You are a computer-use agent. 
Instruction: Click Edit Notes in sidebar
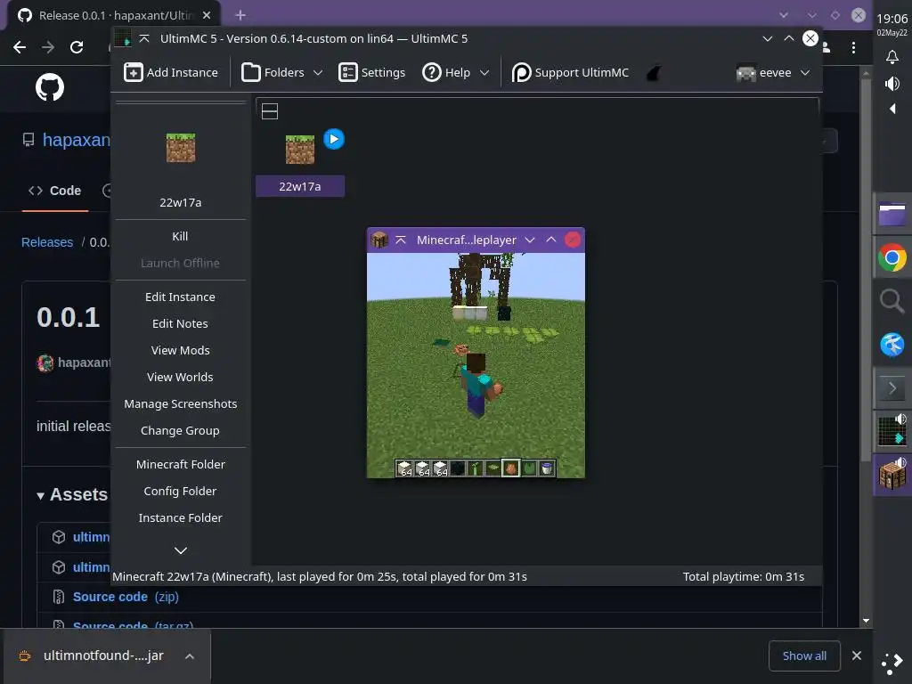click(180, 323)
